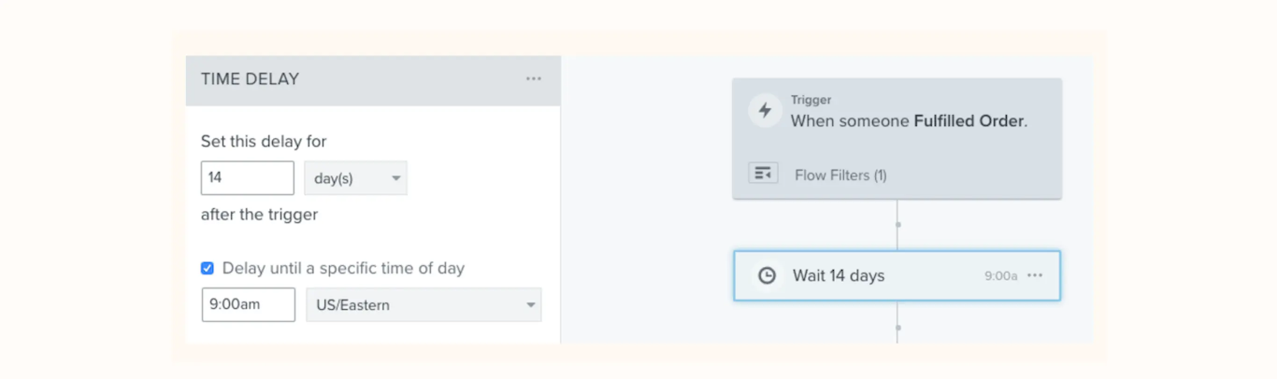Expand the day(s) selector chevron

(x=395, y=179)
